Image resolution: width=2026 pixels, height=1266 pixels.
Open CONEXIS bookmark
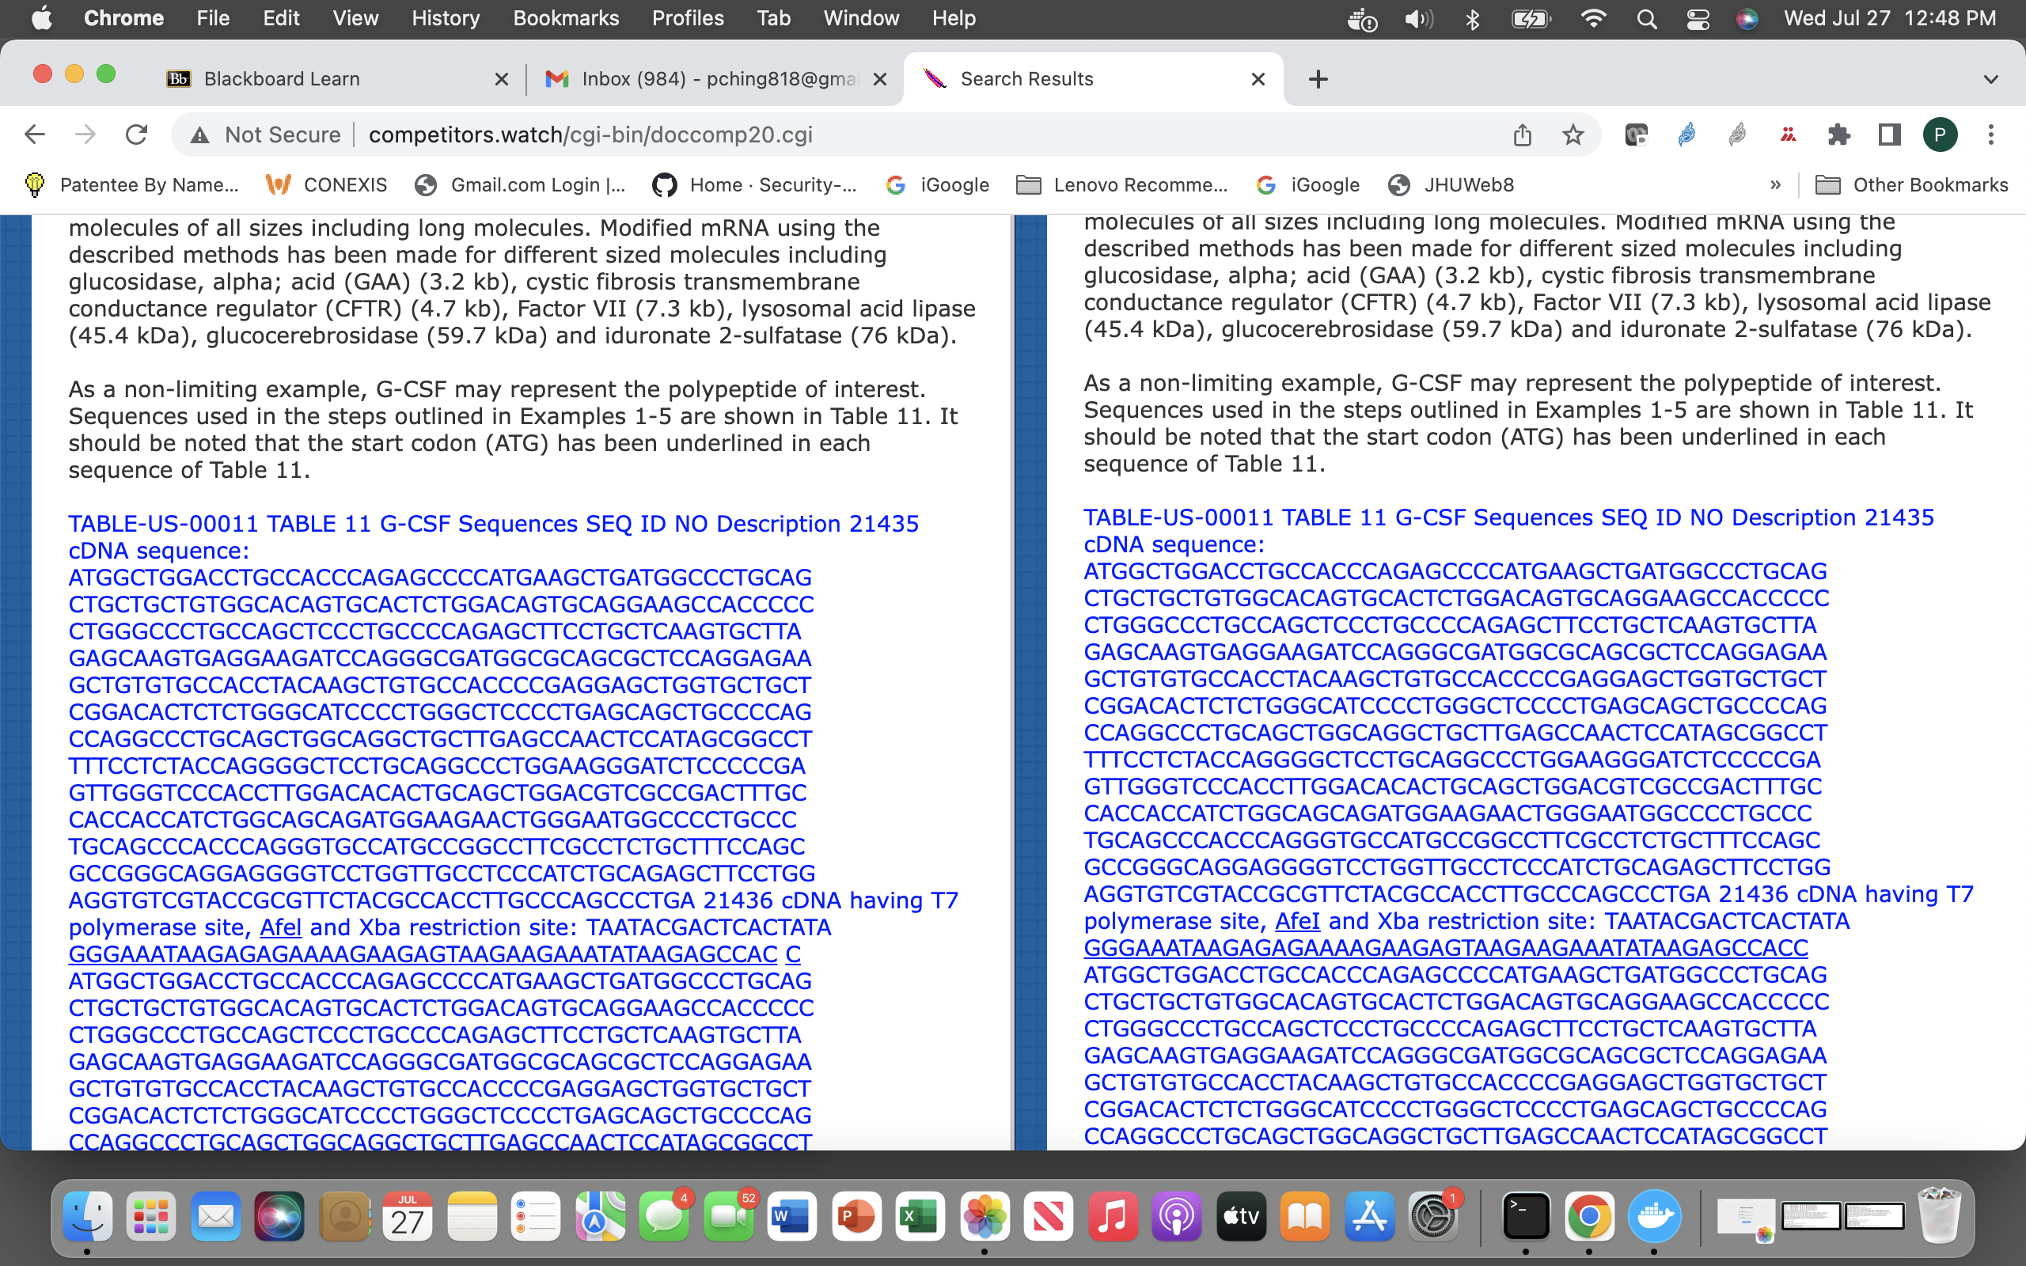click(x=327, y=185)
